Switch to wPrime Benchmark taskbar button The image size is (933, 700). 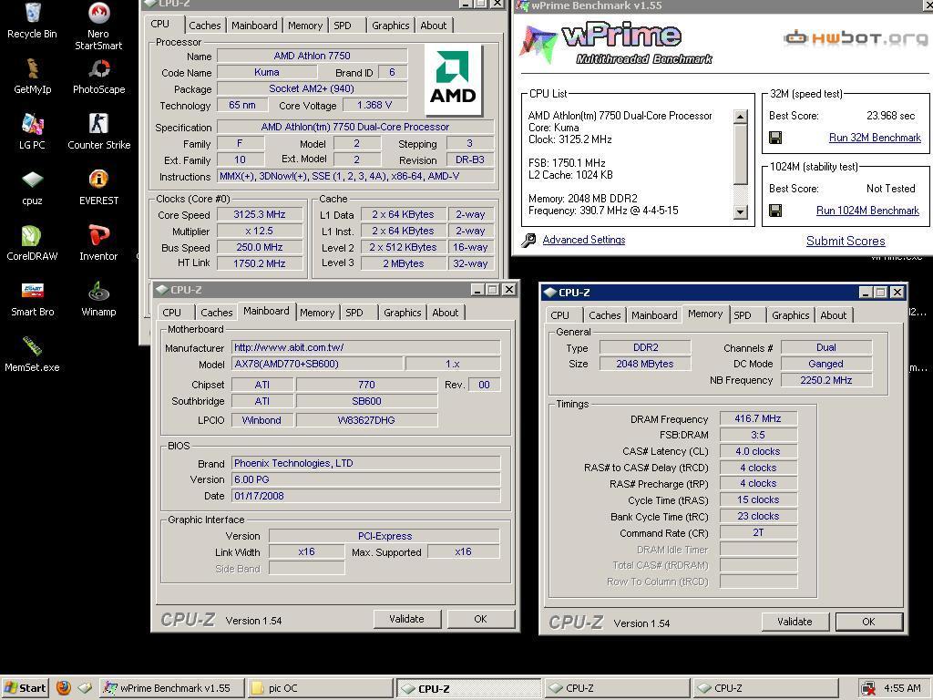click(x=171, y=688)
